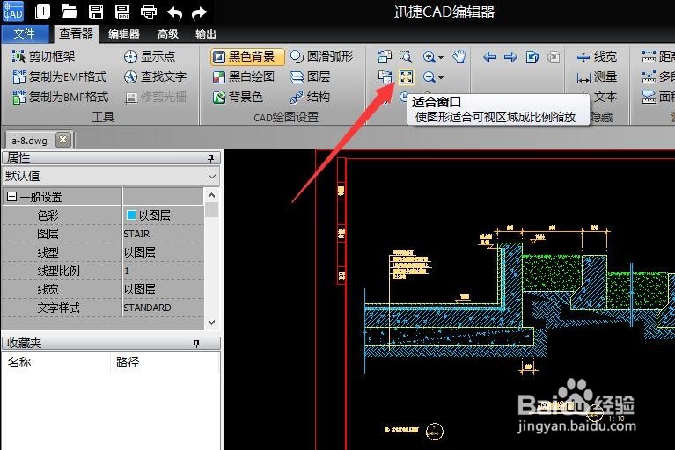Screen dimensions: 675x450
Task: Select the 剪切框架 tool
Action: tap(43, 56)
